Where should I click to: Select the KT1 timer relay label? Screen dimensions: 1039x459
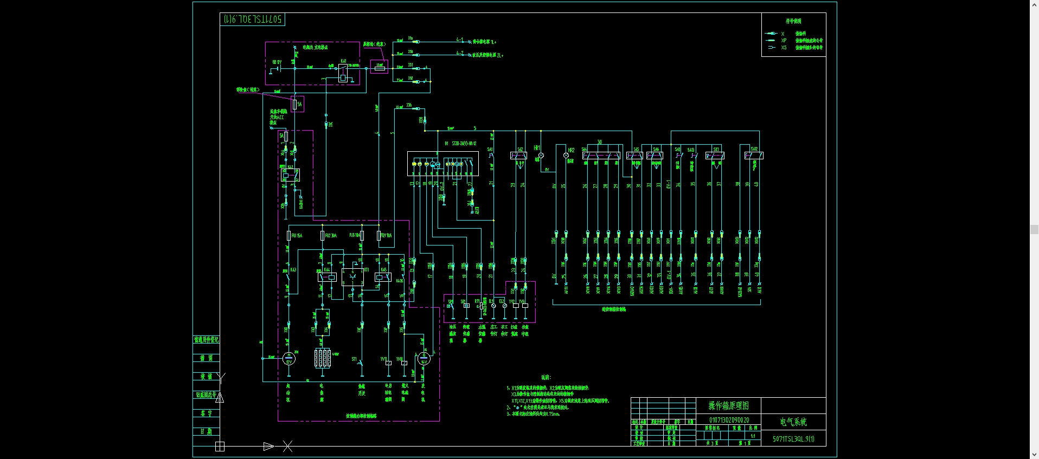coord(366,269)
